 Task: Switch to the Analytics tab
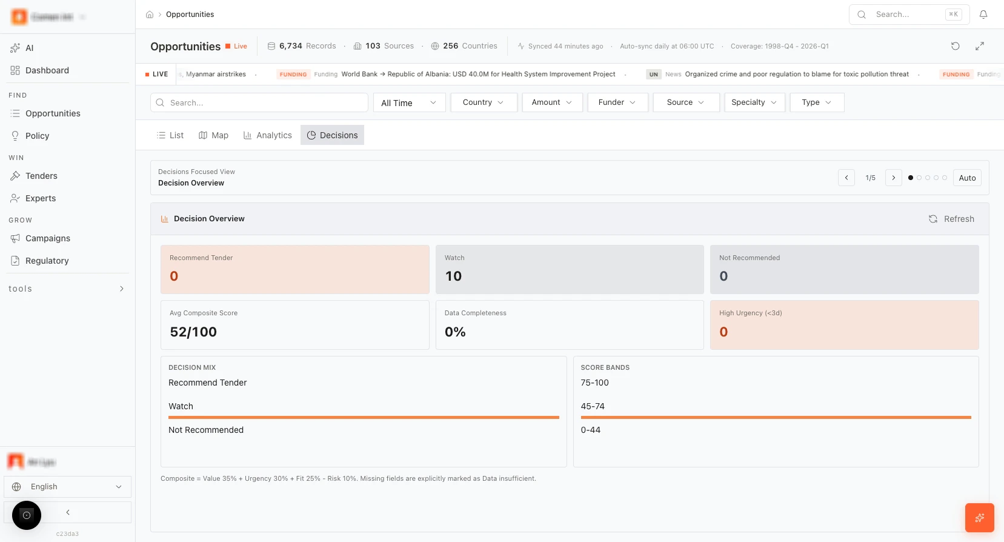(x=268, y=135)
